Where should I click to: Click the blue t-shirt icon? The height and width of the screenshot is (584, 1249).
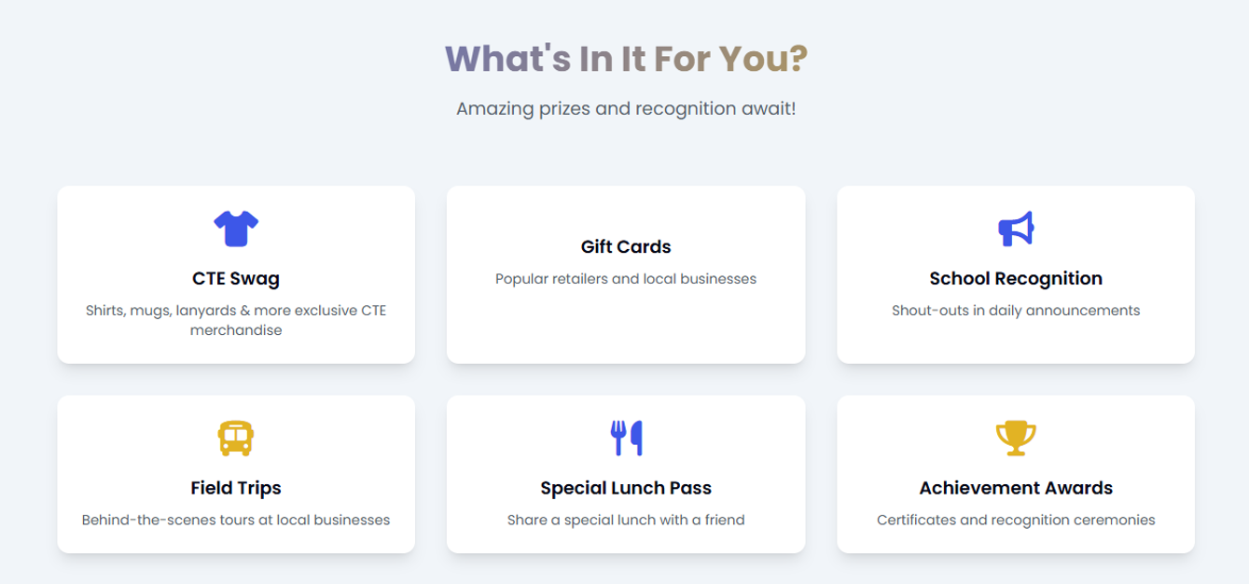[x=236, y=229]
